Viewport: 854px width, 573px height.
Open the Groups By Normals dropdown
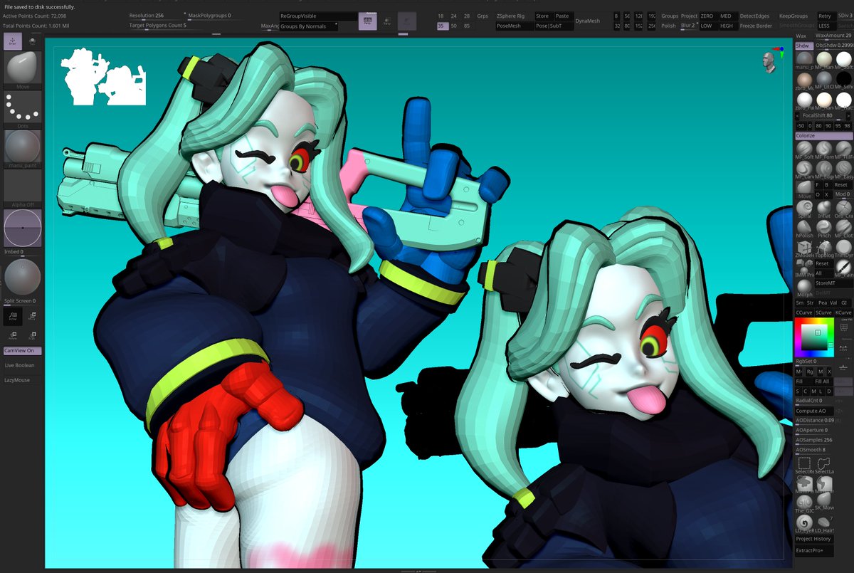308,26
